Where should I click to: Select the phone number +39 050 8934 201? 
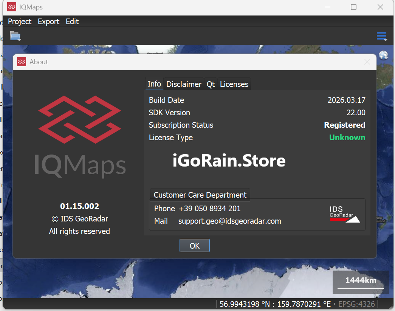209,209
